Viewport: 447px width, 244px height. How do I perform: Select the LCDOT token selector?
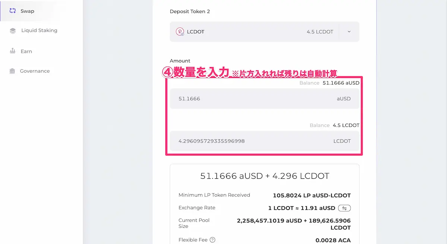[x=264, y=32]
